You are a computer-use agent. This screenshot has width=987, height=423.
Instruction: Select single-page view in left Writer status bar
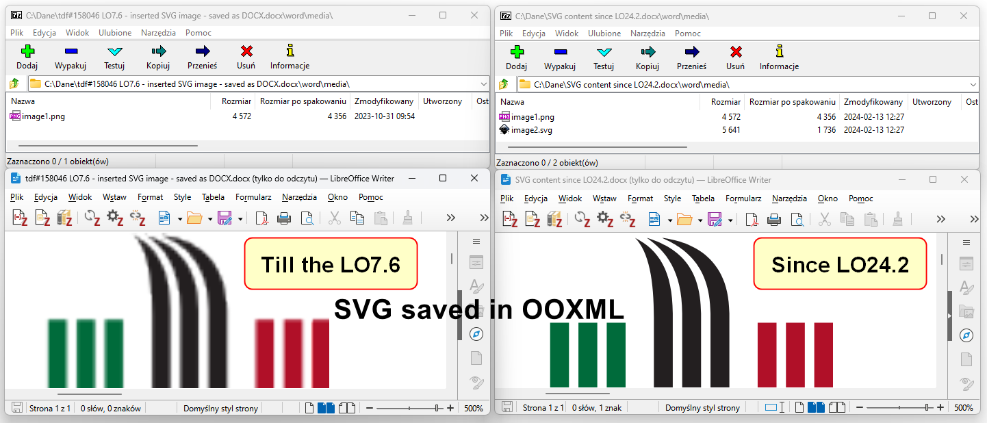[309, 408]
